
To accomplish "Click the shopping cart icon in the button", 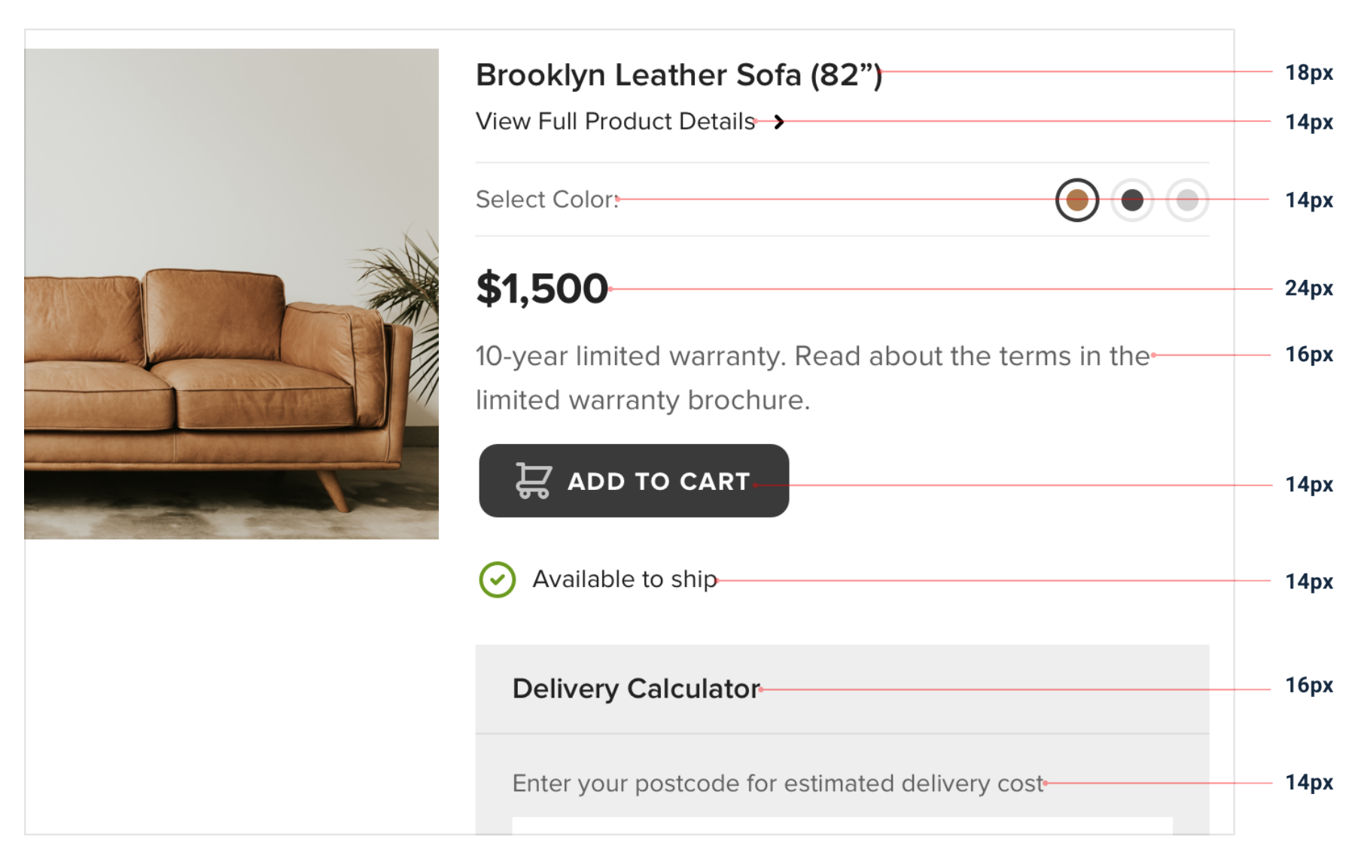I will tap(534, 480).
